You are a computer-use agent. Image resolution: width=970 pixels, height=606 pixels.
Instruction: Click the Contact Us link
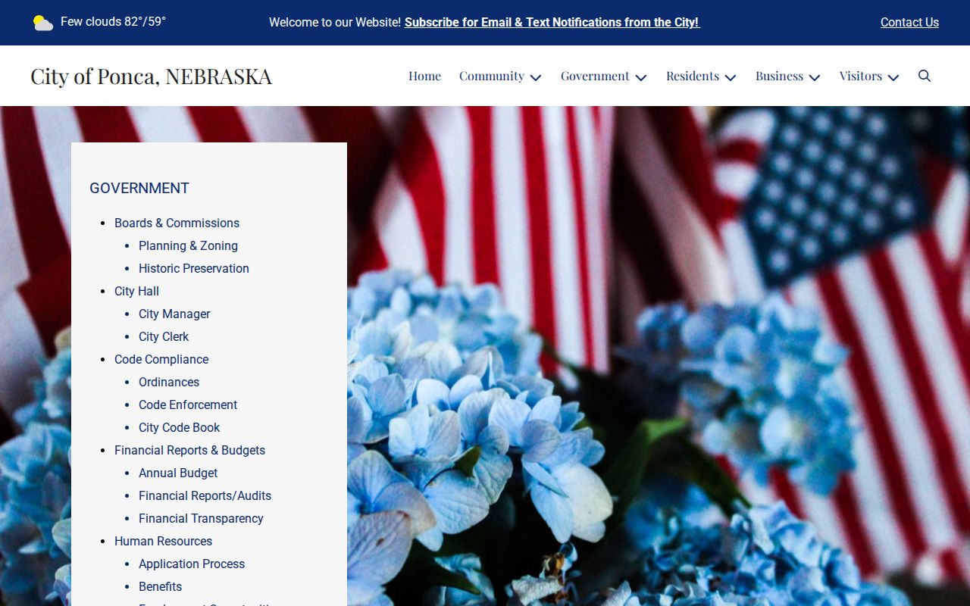[x=909, y=23]
